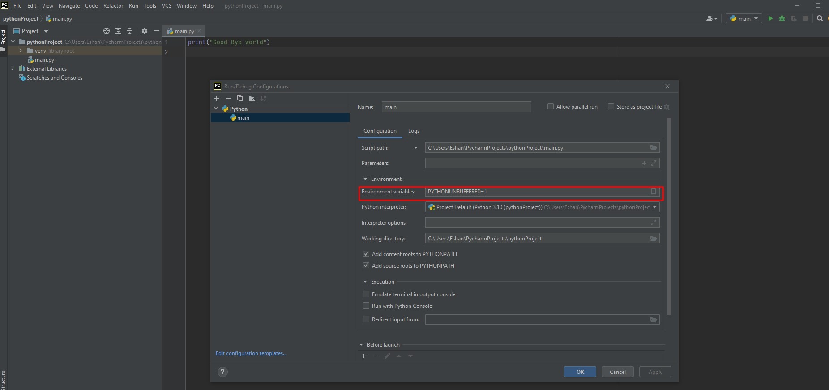Switch to the Configuration tab
The height and width of the screenshot is (390, 829).
[380, 131]
